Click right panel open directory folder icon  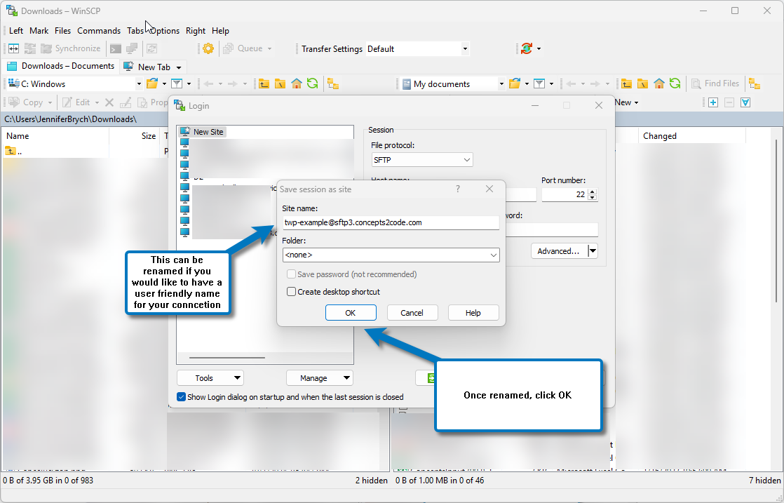(515, 83)
